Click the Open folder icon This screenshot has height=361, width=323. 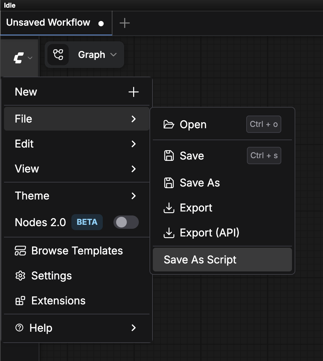[169, 125]
